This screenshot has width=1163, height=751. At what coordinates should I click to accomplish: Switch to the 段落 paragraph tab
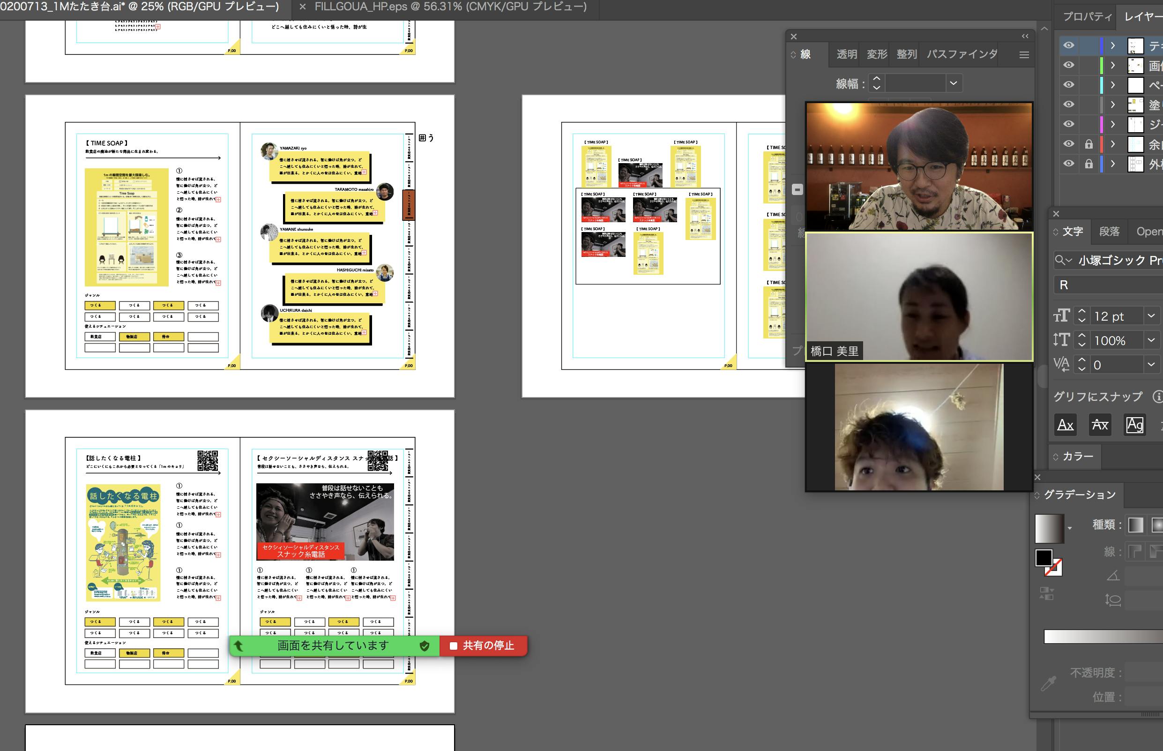click(x=1109, y=232)
